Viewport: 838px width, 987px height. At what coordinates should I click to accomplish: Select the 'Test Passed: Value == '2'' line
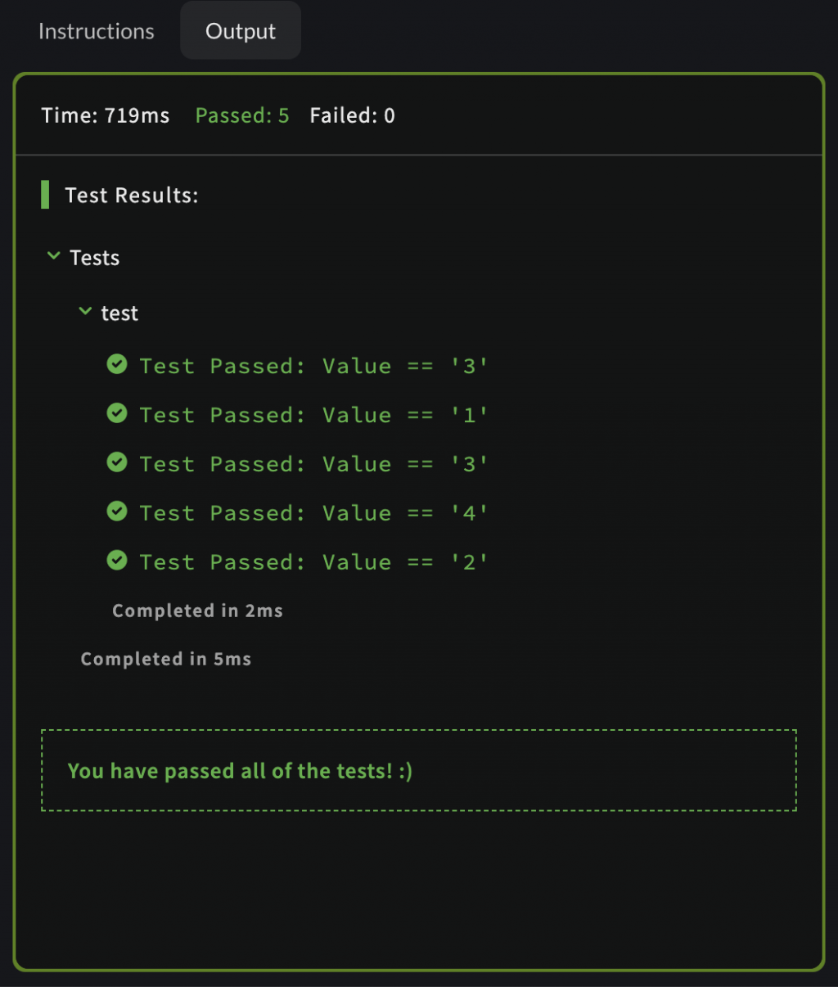[313, 562]
